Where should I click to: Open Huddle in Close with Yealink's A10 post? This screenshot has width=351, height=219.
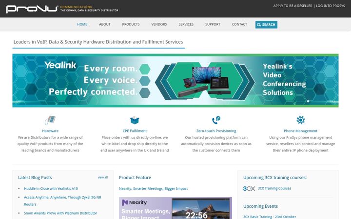point(51,189)
